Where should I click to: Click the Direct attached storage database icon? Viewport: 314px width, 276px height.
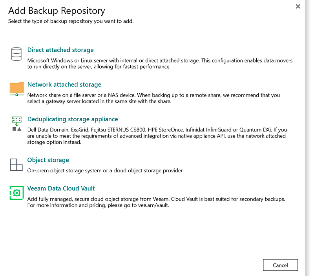(16, 54)
